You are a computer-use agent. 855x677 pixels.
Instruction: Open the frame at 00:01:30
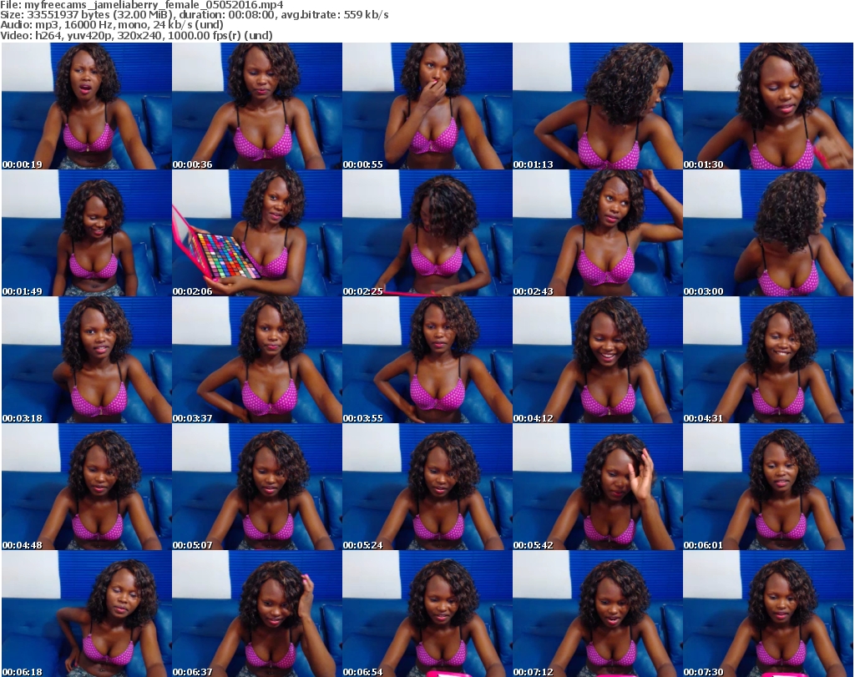click(768, 106)
